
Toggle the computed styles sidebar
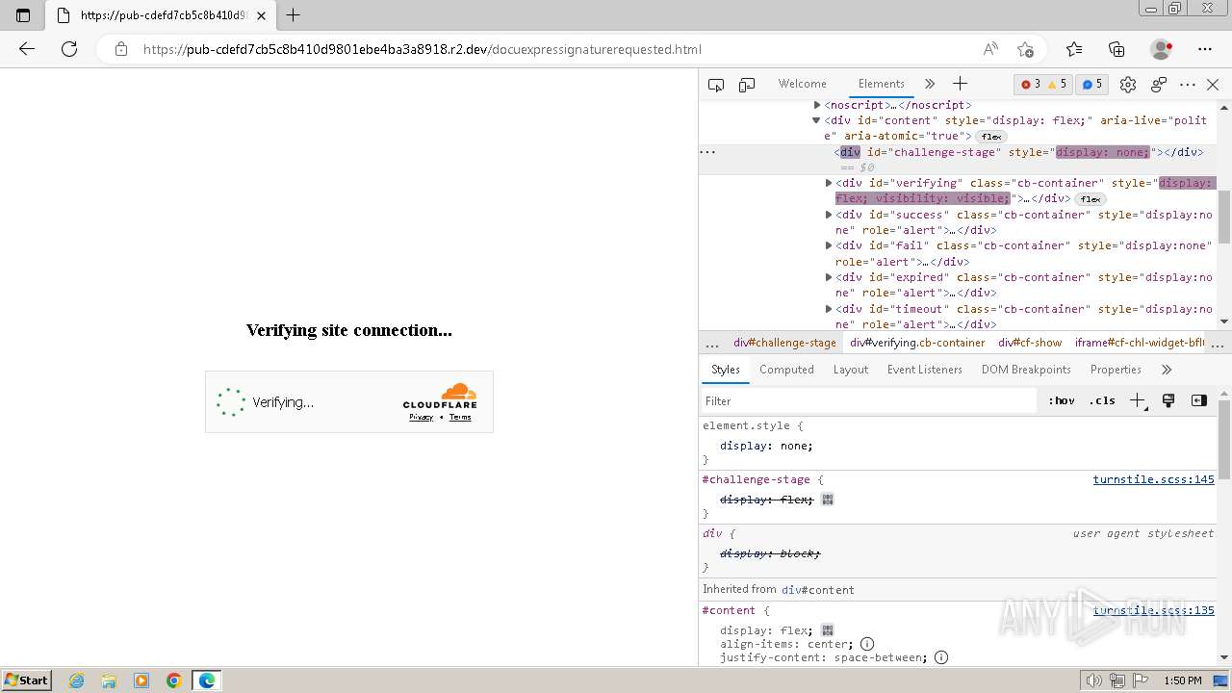point(1199,401)
